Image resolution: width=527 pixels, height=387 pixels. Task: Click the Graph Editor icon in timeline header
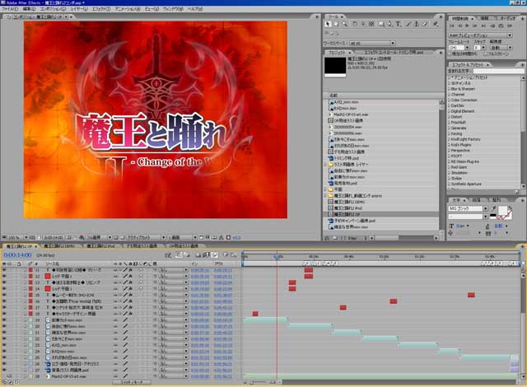(x=233, y=255)
